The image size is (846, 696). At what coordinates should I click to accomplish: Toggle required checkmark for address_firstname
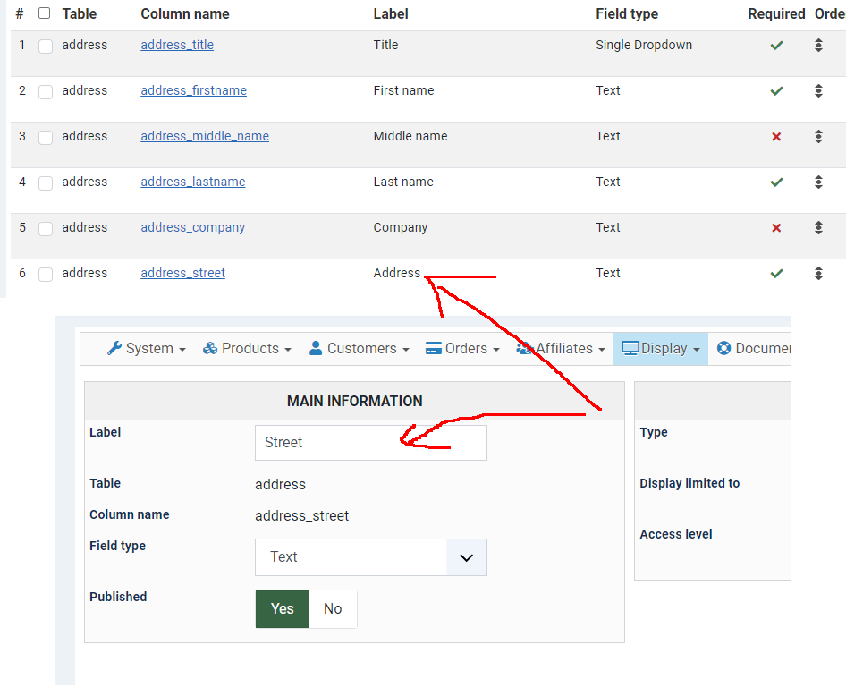[x=776, y=91]
